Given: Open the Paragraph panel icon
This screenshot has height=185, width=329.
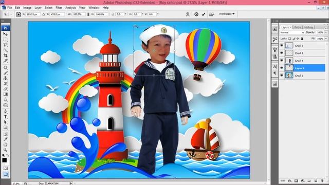Looking at the screenshot, I should click(275, 73).
